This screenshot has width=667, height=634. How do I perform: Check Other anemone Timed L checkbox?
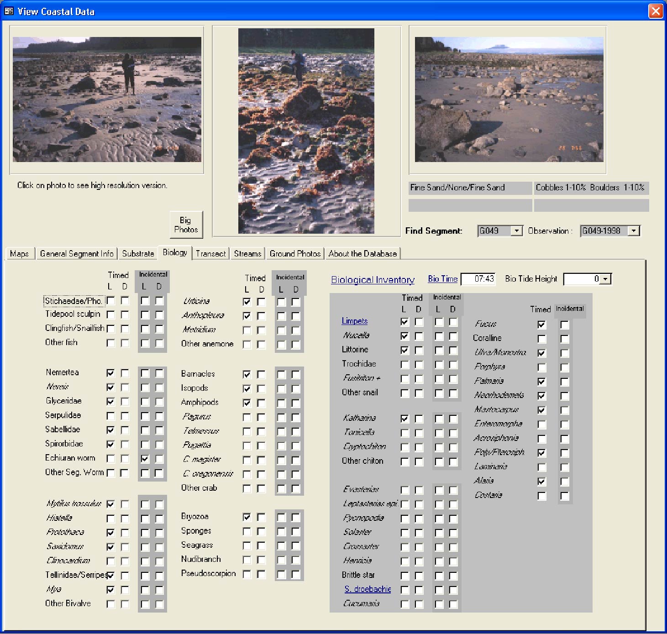[x=247, y=344]
